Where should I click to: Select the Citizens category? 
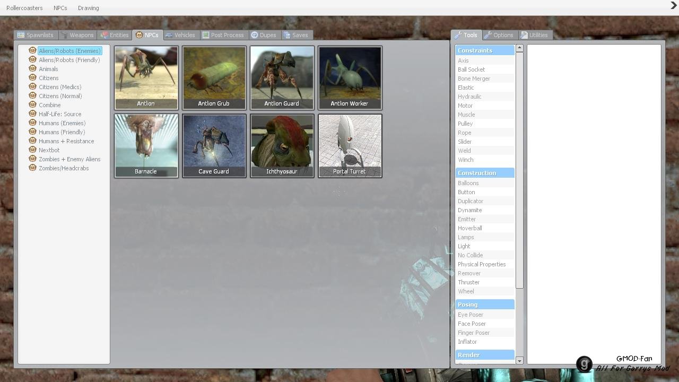tap(48, 78)
